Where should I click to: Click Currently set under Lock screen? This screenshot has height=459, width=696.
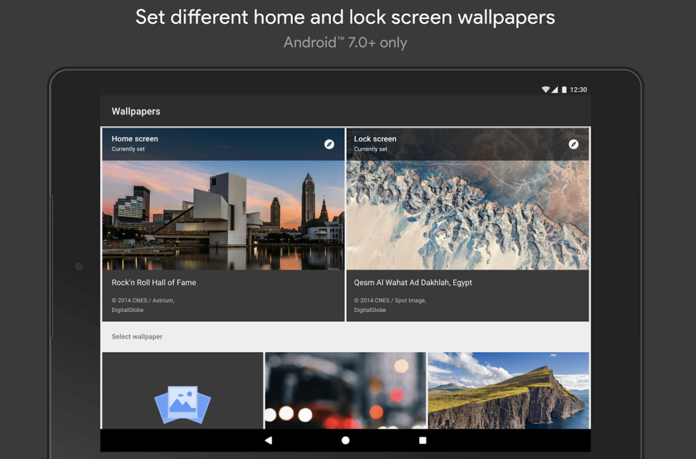coord(370,149)
